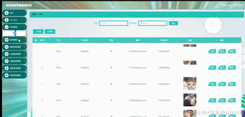This screenshot has height=117, width=245.
Task: Click 管理员 abo account label
Action: [x=226, y=5]
